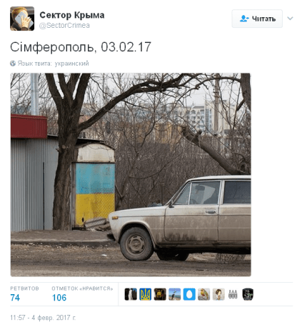This screenshot has width=307, height=322.
Task: Open the dark brown yellow-figure liker avatar
Action: [x=160, y=294]
